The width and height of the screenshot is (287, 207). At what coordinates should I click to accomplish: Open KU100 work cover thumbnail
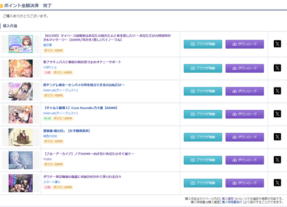point(21,44)
